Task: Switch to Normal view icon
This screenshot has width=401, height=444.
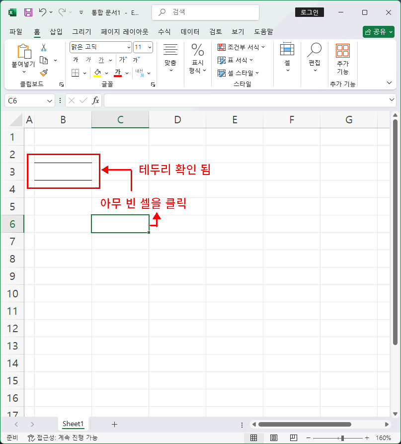Action: tap(254, 438)
